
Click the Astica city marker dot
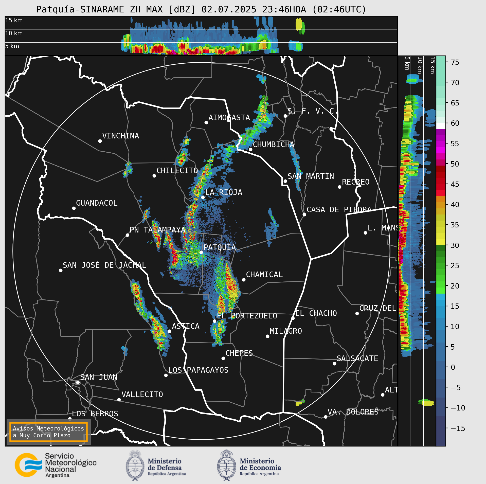[169, 331]
